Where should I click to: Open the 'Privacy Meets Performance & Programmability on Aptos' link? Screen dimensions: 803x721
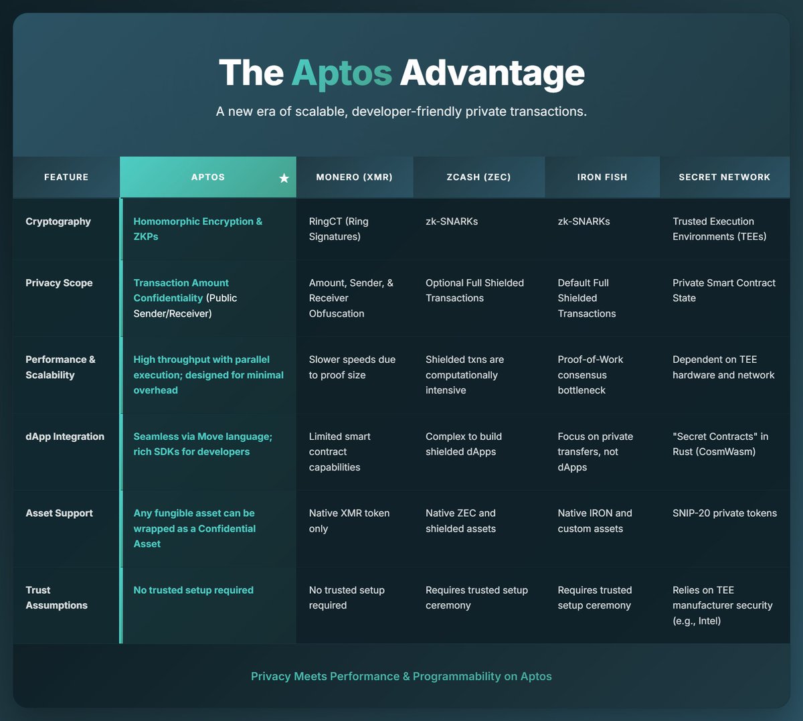click(401, 676)
